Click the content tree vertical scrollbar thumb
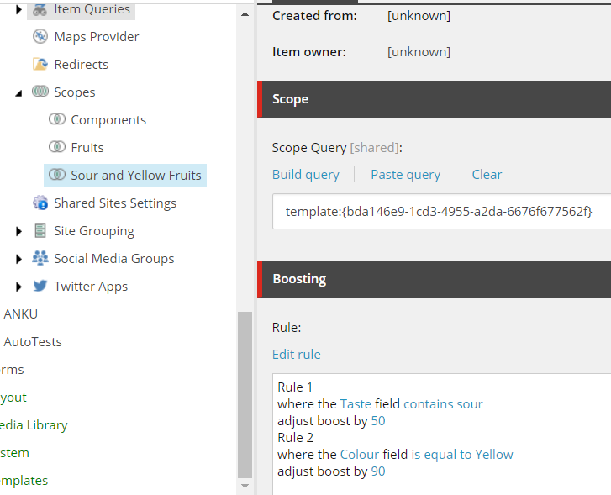This screenshot has height=495, width=611. pyautogui.click(x=245, y=395)
